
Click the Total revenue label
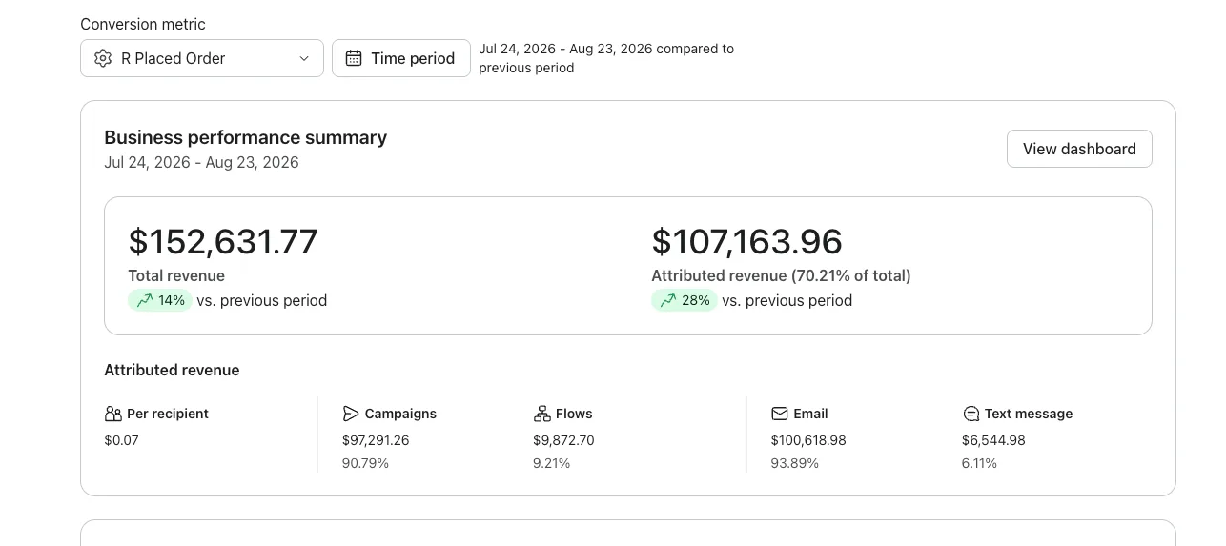(x=176, y=275)
